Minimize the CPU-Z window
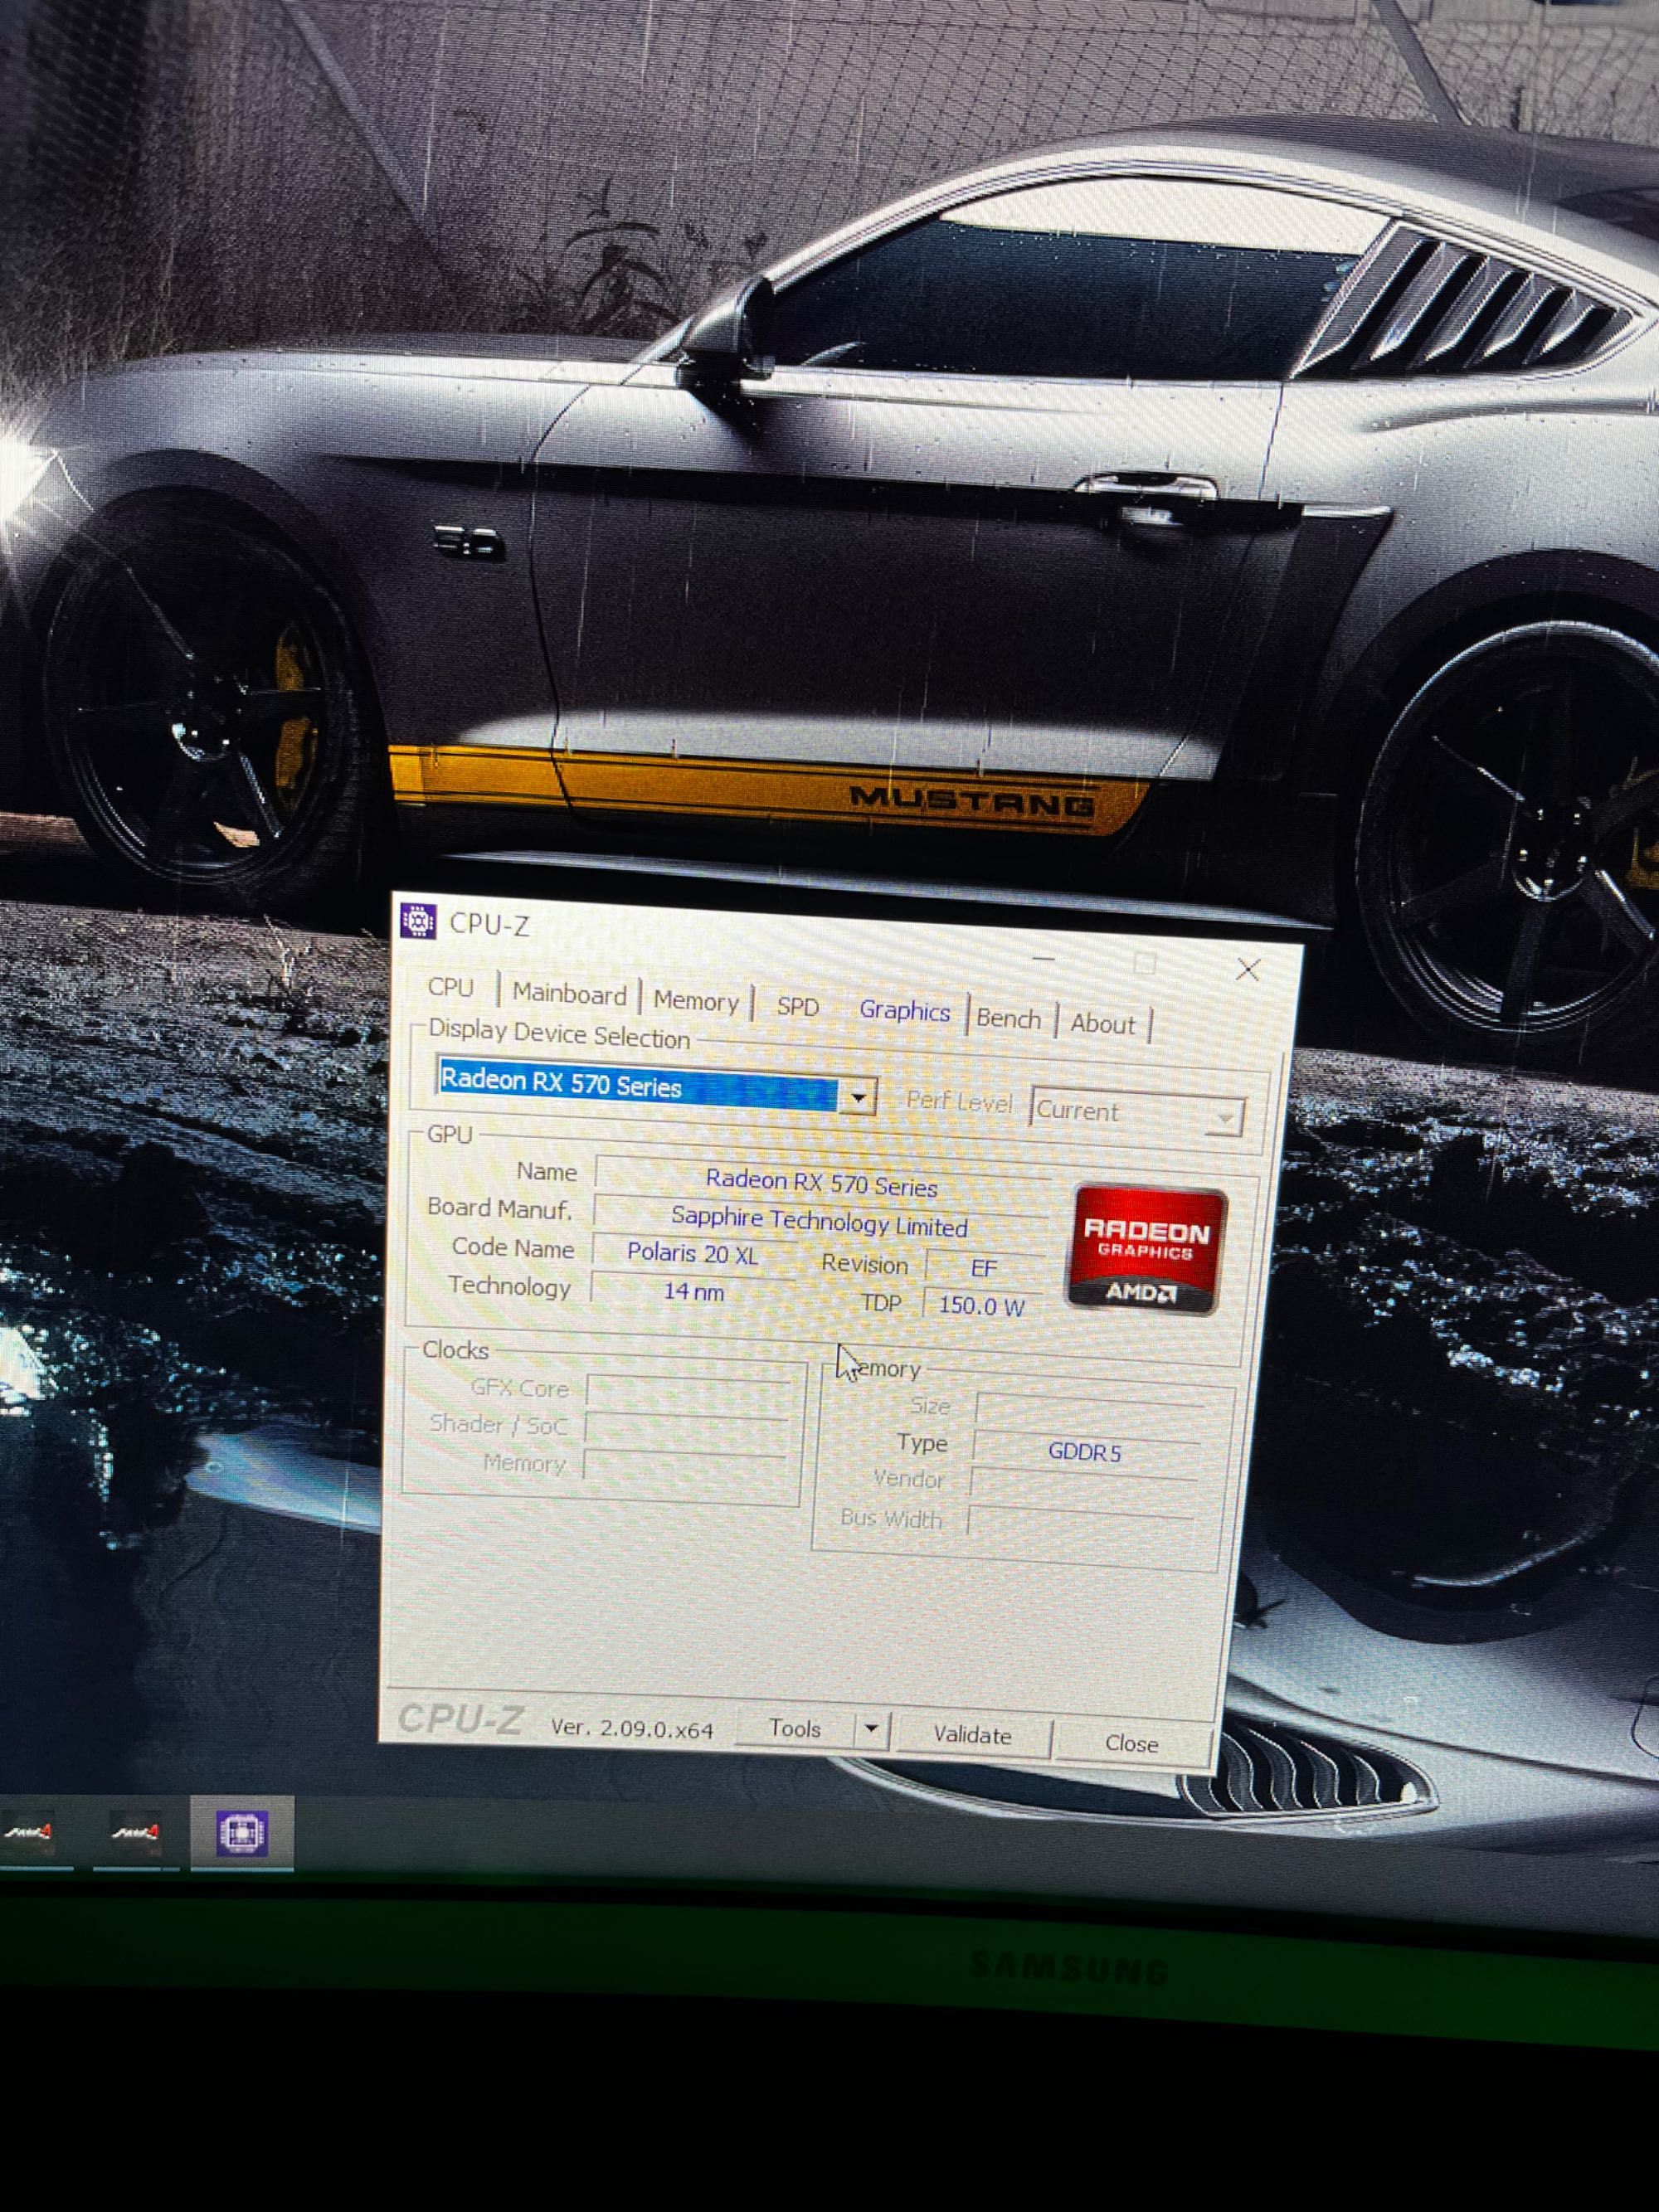Screen dimensions: 1659x2212 (x=1043, y=958)
